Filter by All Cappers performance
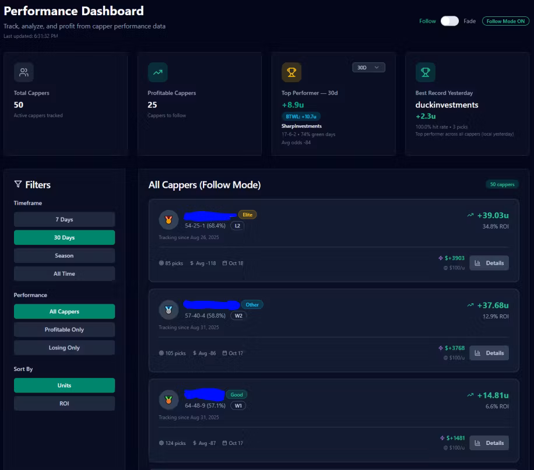This screenshot has height=470, width=534. [64, 311]
